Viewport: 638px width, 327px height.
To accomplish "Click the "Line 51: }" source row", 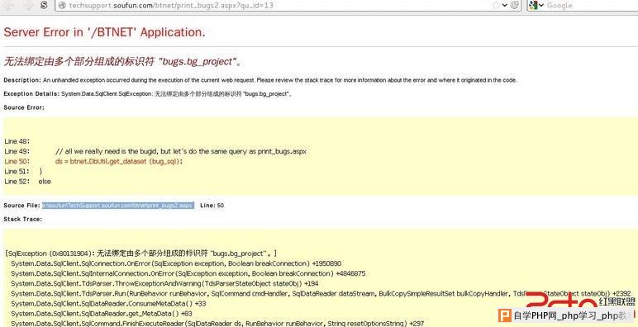I will click(x=23, y=171).
